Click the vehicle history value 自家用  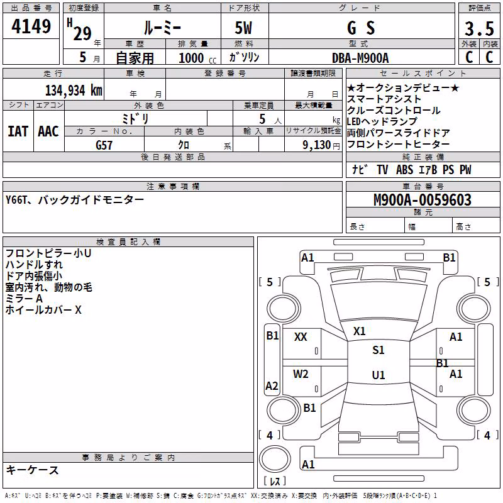pos(135,58)
